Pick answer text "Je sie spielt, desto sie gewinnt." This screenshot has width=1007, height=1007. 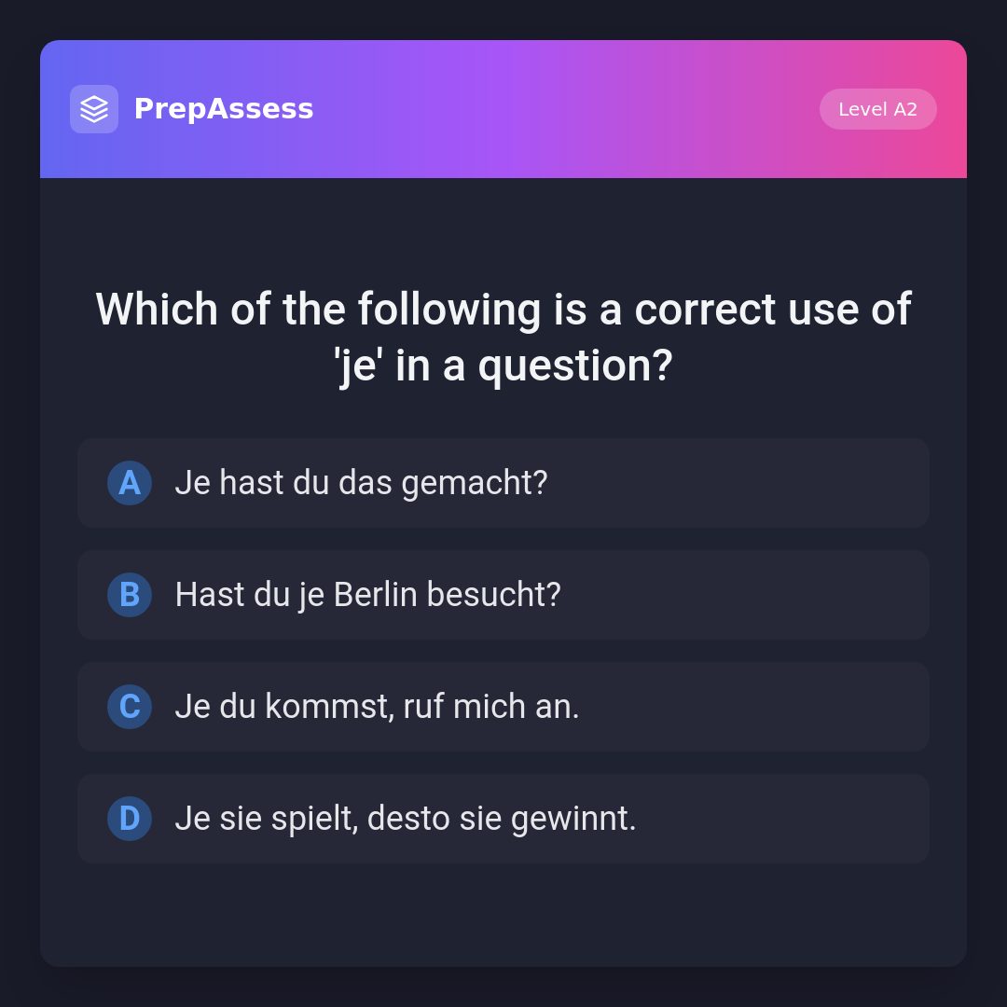tap(405, 819)
